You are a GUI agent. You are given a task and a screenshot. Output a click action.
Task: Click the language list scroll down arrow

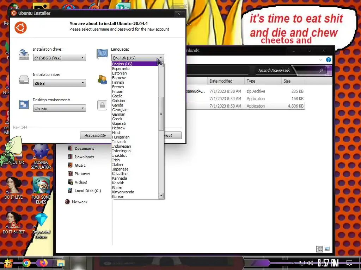161,196
